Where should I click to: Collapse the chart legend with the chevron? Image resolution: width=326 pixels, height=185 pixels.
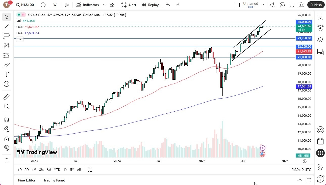point(20,39)
